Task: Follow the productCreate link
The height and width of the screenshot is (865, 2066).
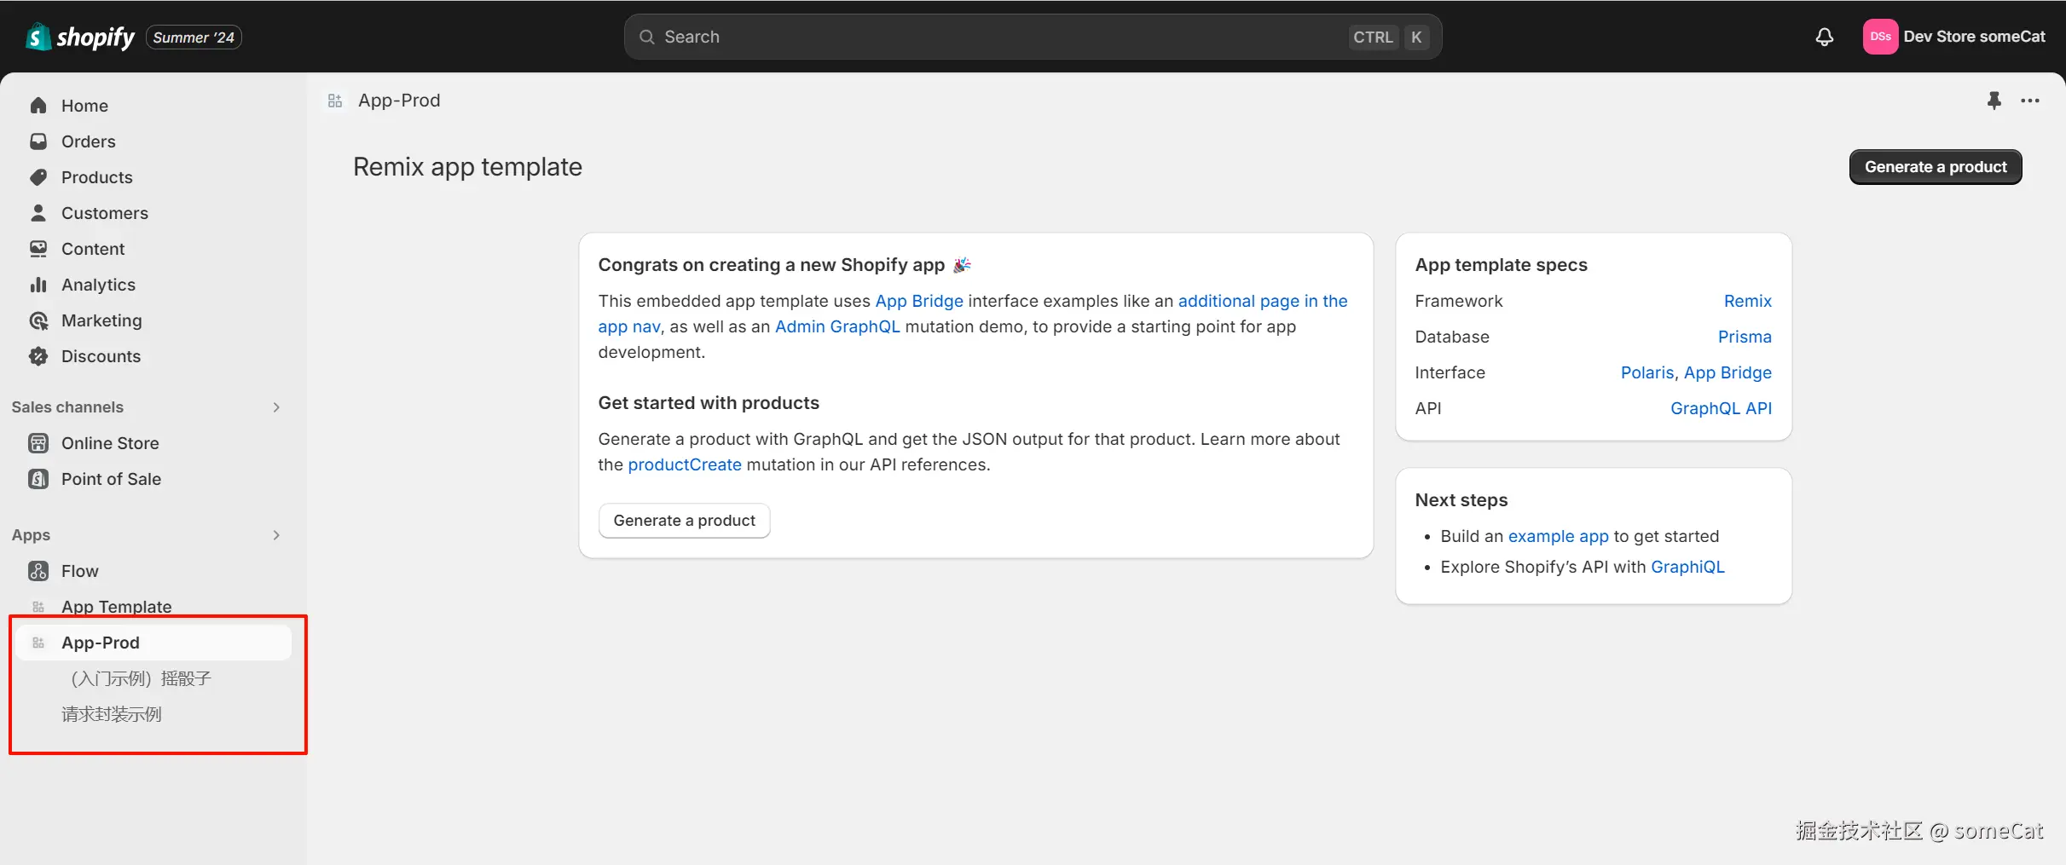Action: click(x=684, y=464)
